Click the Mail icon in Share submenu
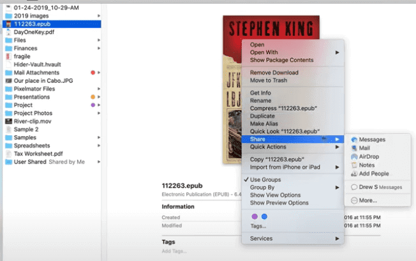The image size is (416, 261). (353, 148)
